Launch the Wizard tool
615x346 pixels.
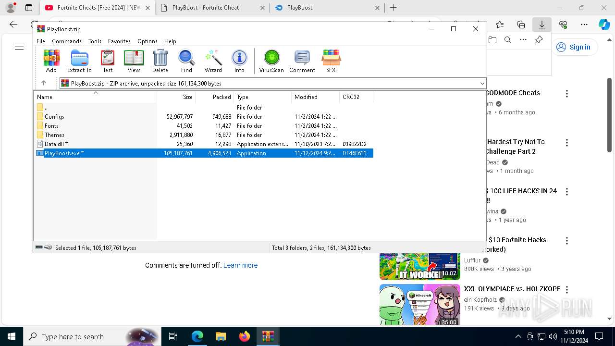(213, 61)
